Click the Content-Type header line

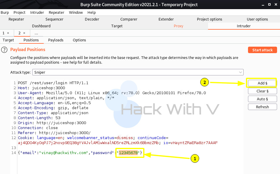pos(53,113)
